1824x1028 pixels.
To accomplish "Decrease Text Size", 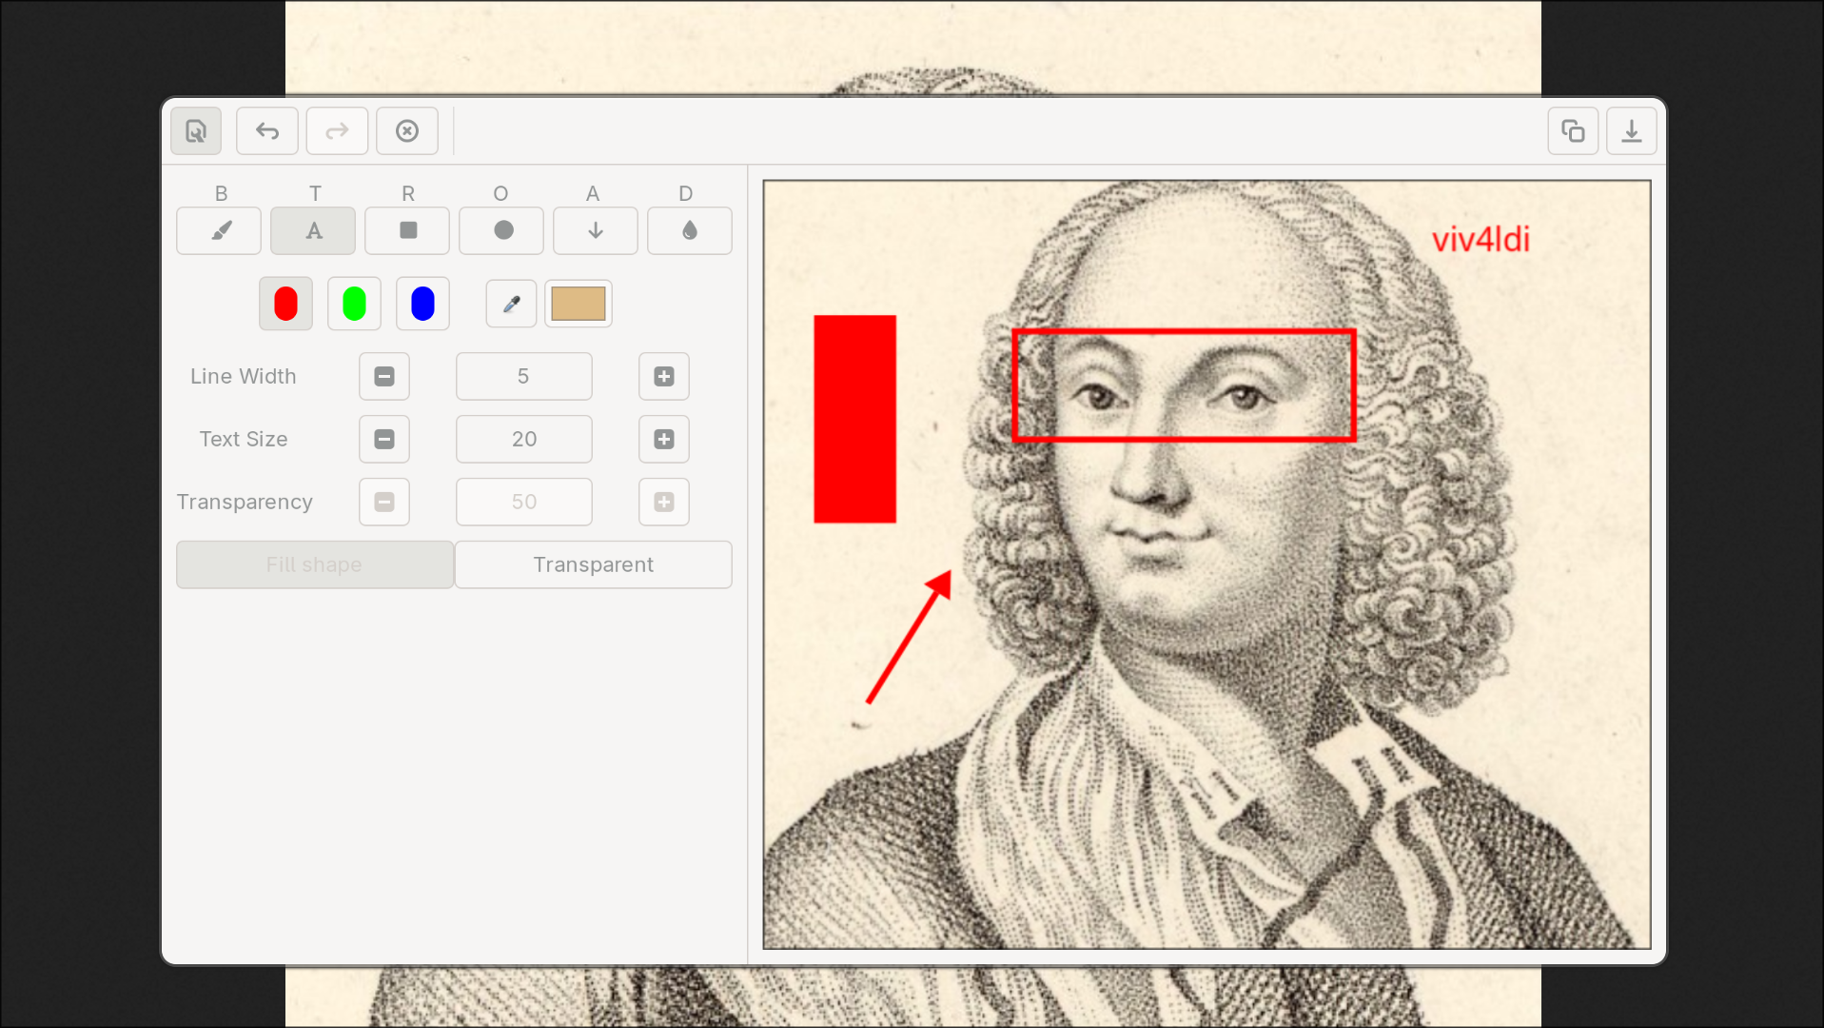I will [x=384, y=440].
